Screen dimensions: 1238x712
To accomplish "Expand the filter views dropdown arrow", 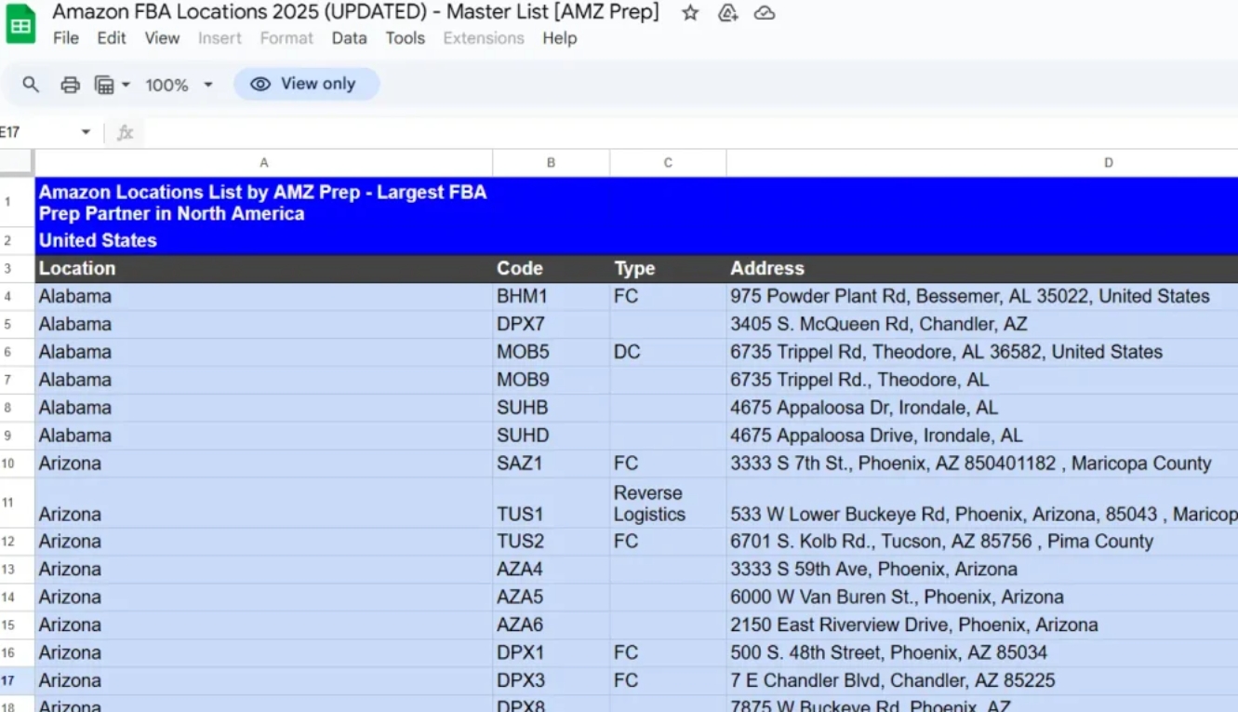I will tap(126, 85).
